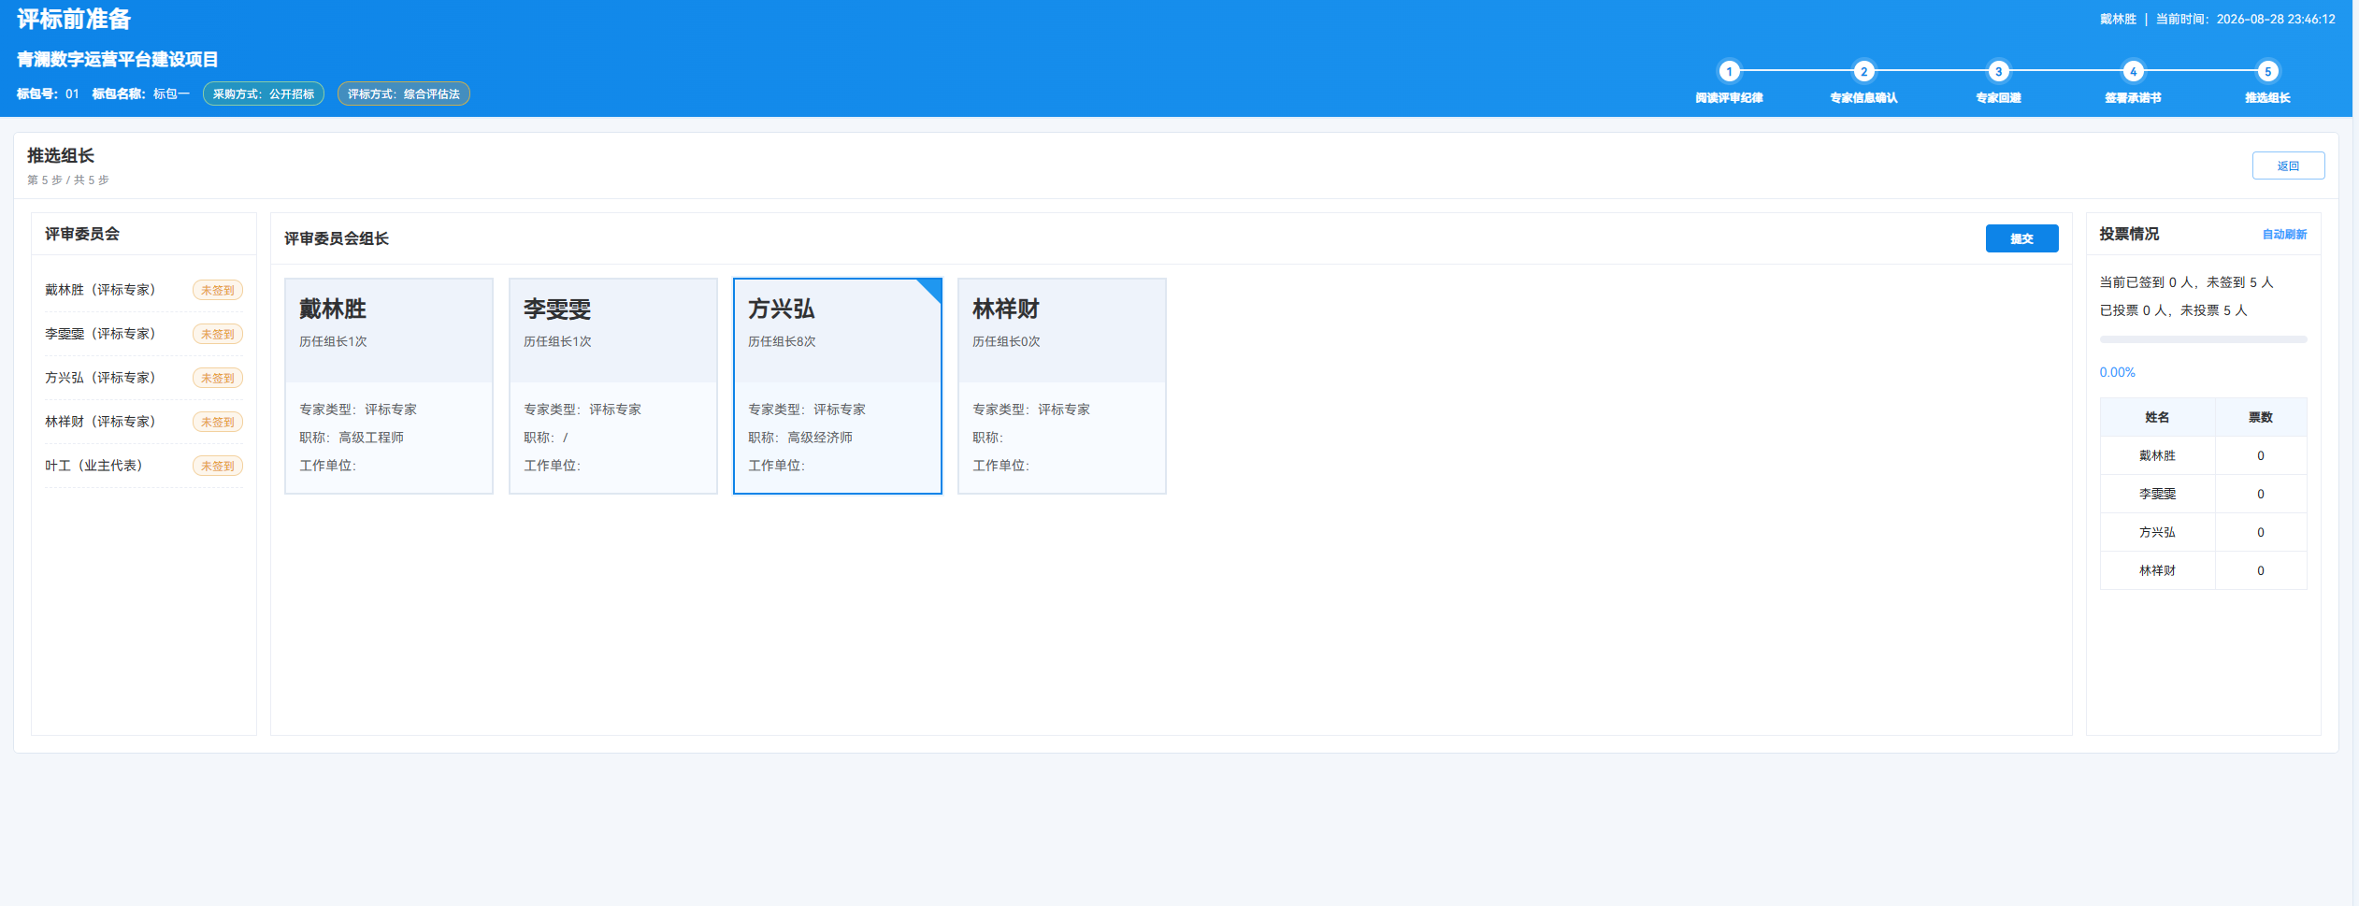The height and width of the screenshot is (906, 2359).
Task: Click 未签到 badge for 李雯雯
Action: point(218,334)
